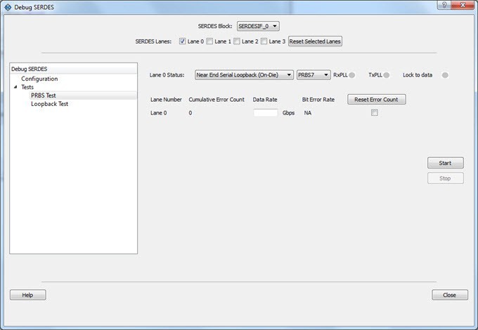Enable the Lane 2 checkbox
This screenshot has height=330, width=478.
point(237,41)
